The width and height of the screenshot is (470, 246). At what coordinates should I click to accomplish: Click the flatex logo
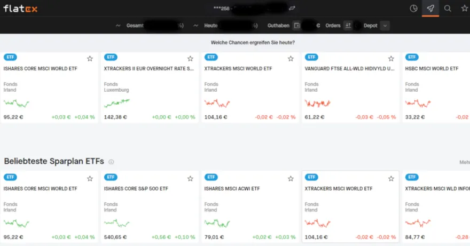(x=20, y=9)
